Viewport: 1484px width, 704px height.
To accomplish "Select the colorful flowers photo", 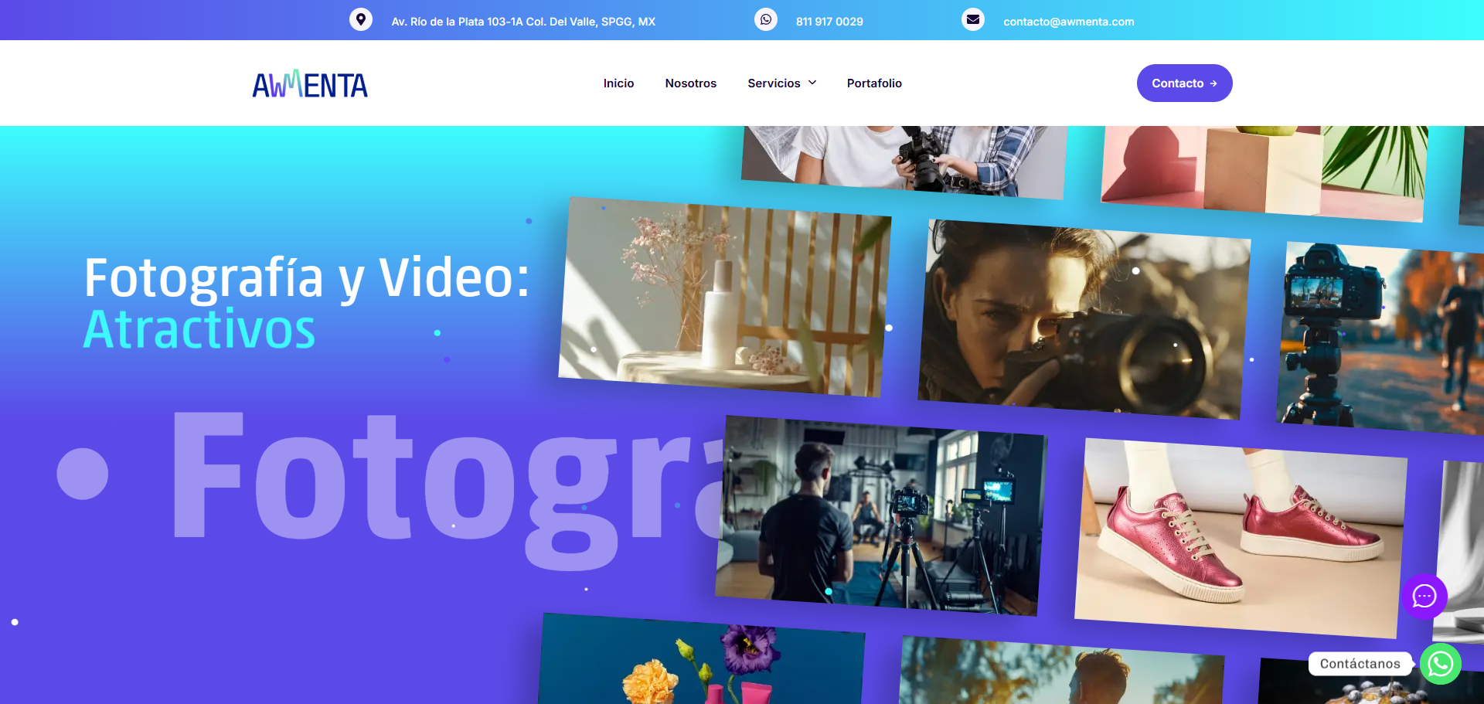I will pos(702,658).
